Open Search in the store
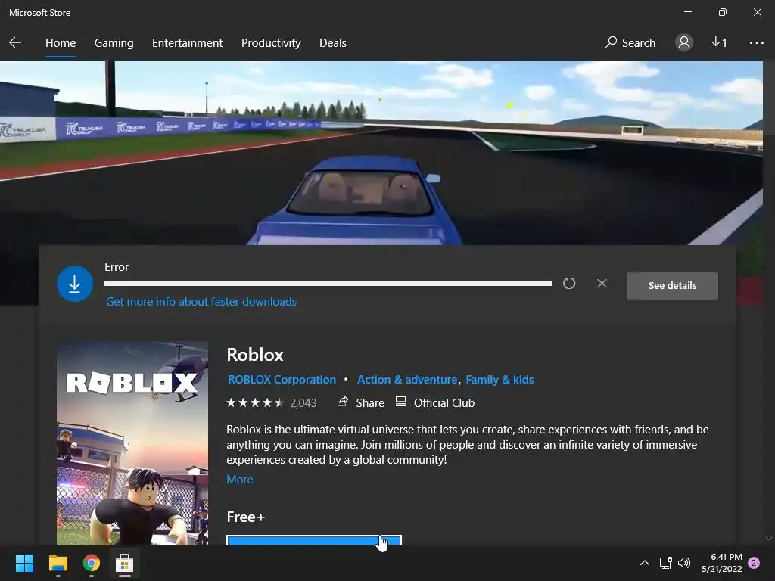Viewport: 775px width, 581px height. 630,43
